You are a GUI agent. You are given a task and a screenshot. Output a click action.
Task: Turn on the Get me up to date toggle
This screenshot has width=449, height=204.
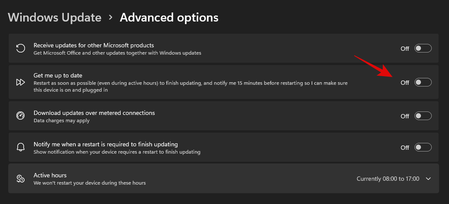click(x=423, y=82)
